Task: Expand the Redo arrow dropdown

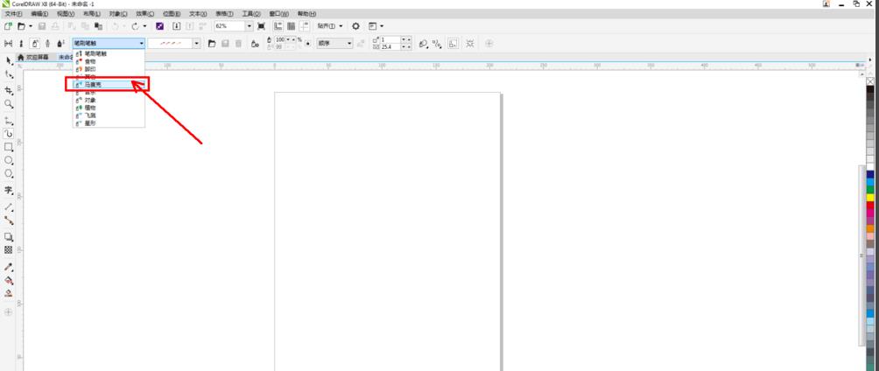Action: click(144, 26)
